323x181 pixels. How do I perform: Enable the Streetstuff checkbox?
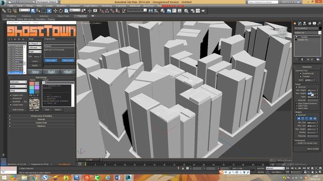pos(11,99)
